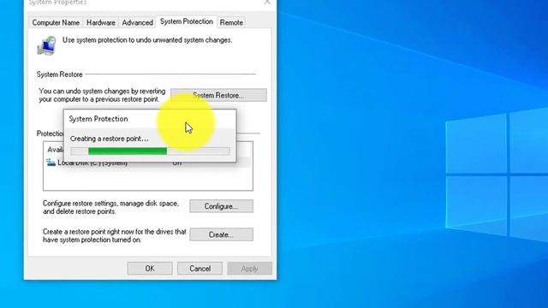Click 'Use system protection to undo' description
This screenshot has height=308, width=548.
tap(147, 40)
